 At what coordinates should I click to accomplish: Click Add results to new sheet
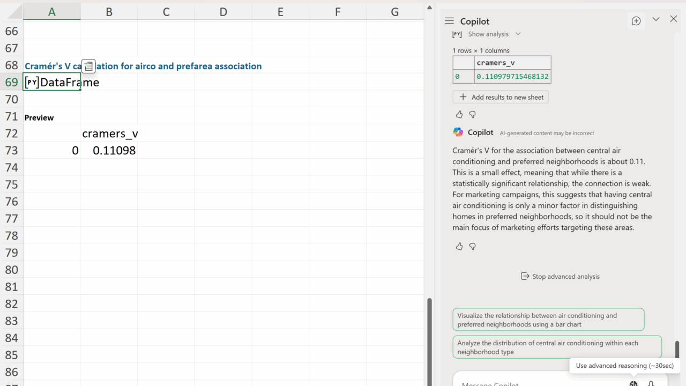tap(501, 97)
